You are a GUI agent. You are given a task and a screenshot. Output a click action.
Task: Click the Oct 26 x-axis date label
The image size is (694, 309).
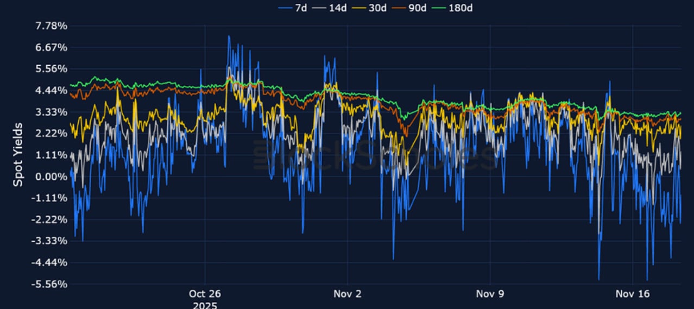pos(205,294)
